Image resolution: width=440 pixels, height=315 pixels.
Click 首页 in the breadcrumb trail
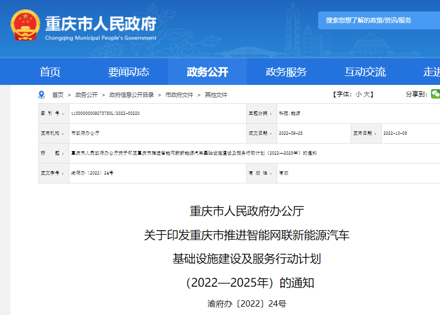[x=58, y=95]
